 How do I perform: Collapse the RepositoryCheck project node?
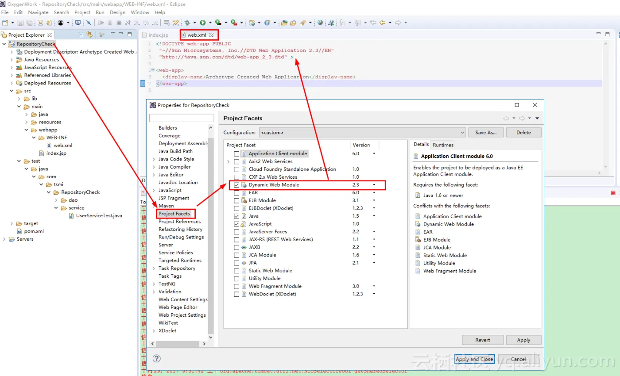click(4, 44)
